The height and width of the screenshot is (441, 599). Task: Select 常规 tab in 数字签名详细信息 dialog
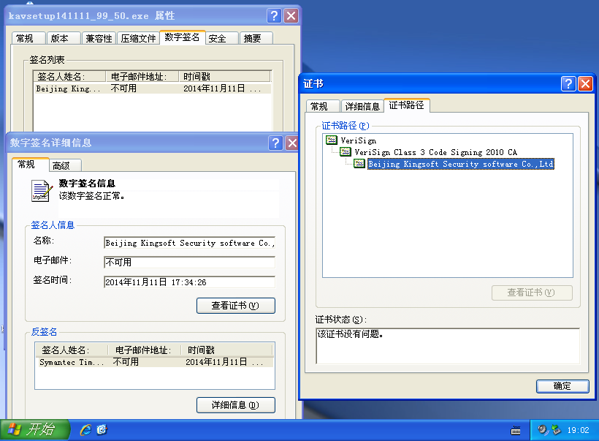30,164
